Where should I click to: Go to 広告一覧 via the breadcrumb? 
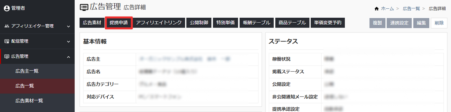[411, 9]
